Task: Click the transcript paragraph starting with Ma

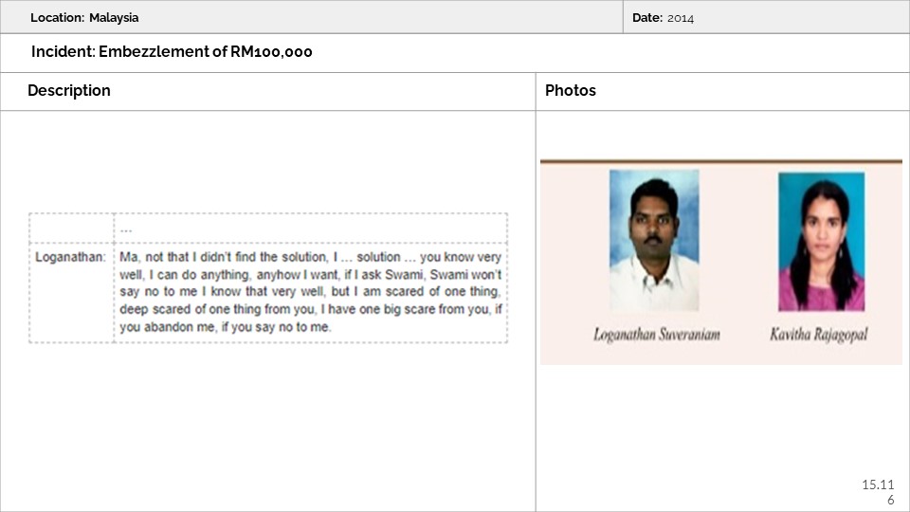Action: [x=310, y=291]
